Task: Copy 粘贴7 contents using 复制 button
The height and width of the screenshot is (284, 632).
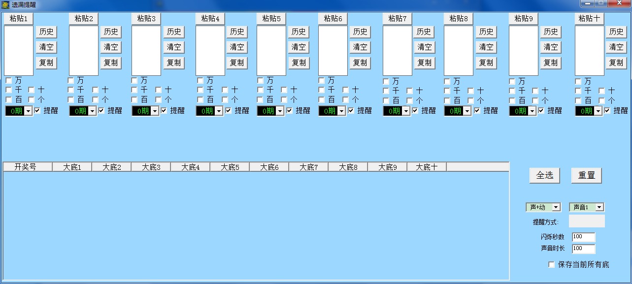Action: pos(425,63)
